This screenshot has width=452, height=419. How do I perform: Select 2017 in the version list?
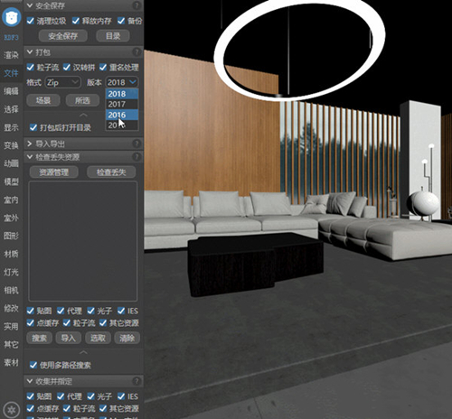(x=122, y=104)
